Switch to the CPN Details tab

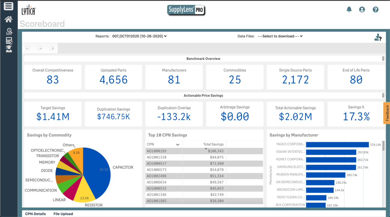35,214
